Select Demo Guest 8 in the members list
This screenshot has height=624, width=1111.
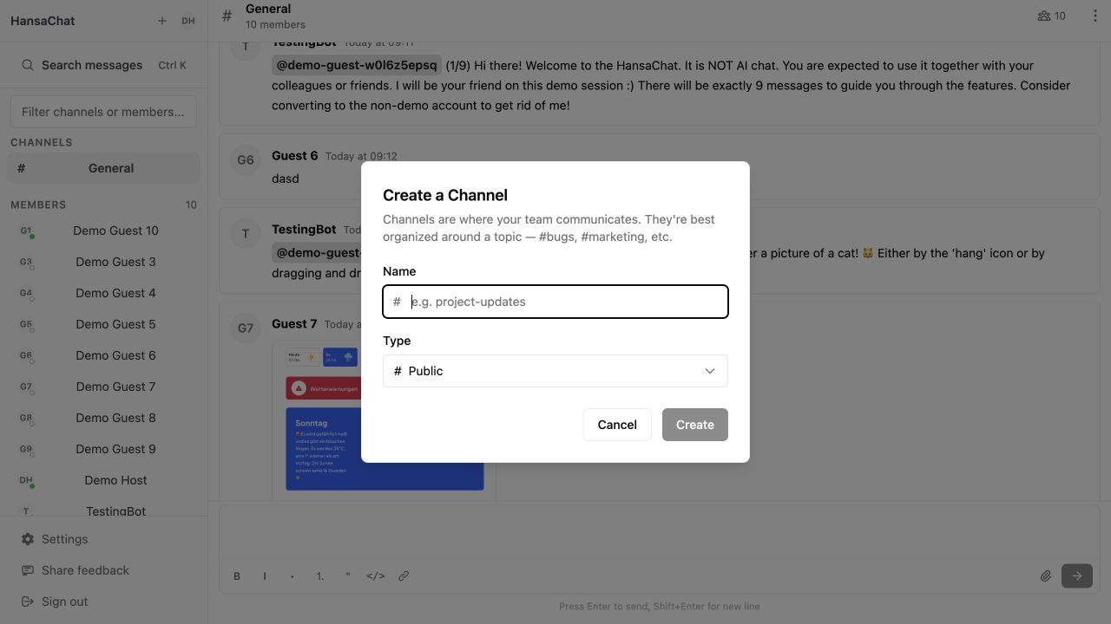click(x=103, y=418)
